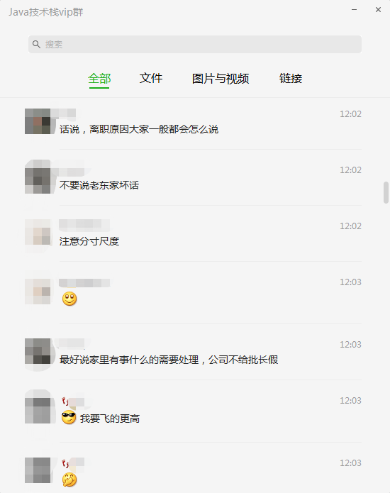
Task: Click the sunglasses emoji before 我要飞的更高
Action: pyautogui.click(x=69, y=418)
